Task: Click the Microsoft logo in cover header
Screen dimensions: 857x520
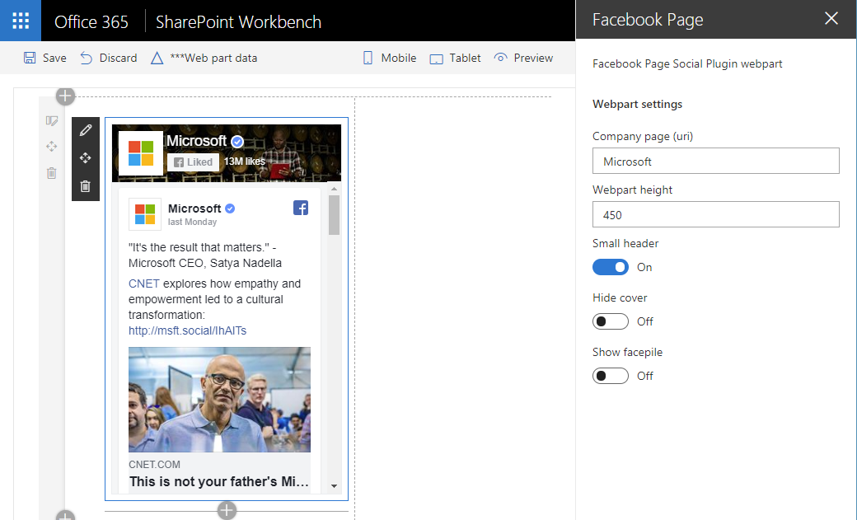Action: [140, 153]
